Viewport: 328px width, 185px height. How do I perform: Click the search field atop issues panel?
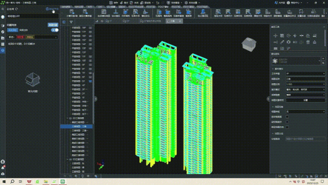(x=33, y=16)
